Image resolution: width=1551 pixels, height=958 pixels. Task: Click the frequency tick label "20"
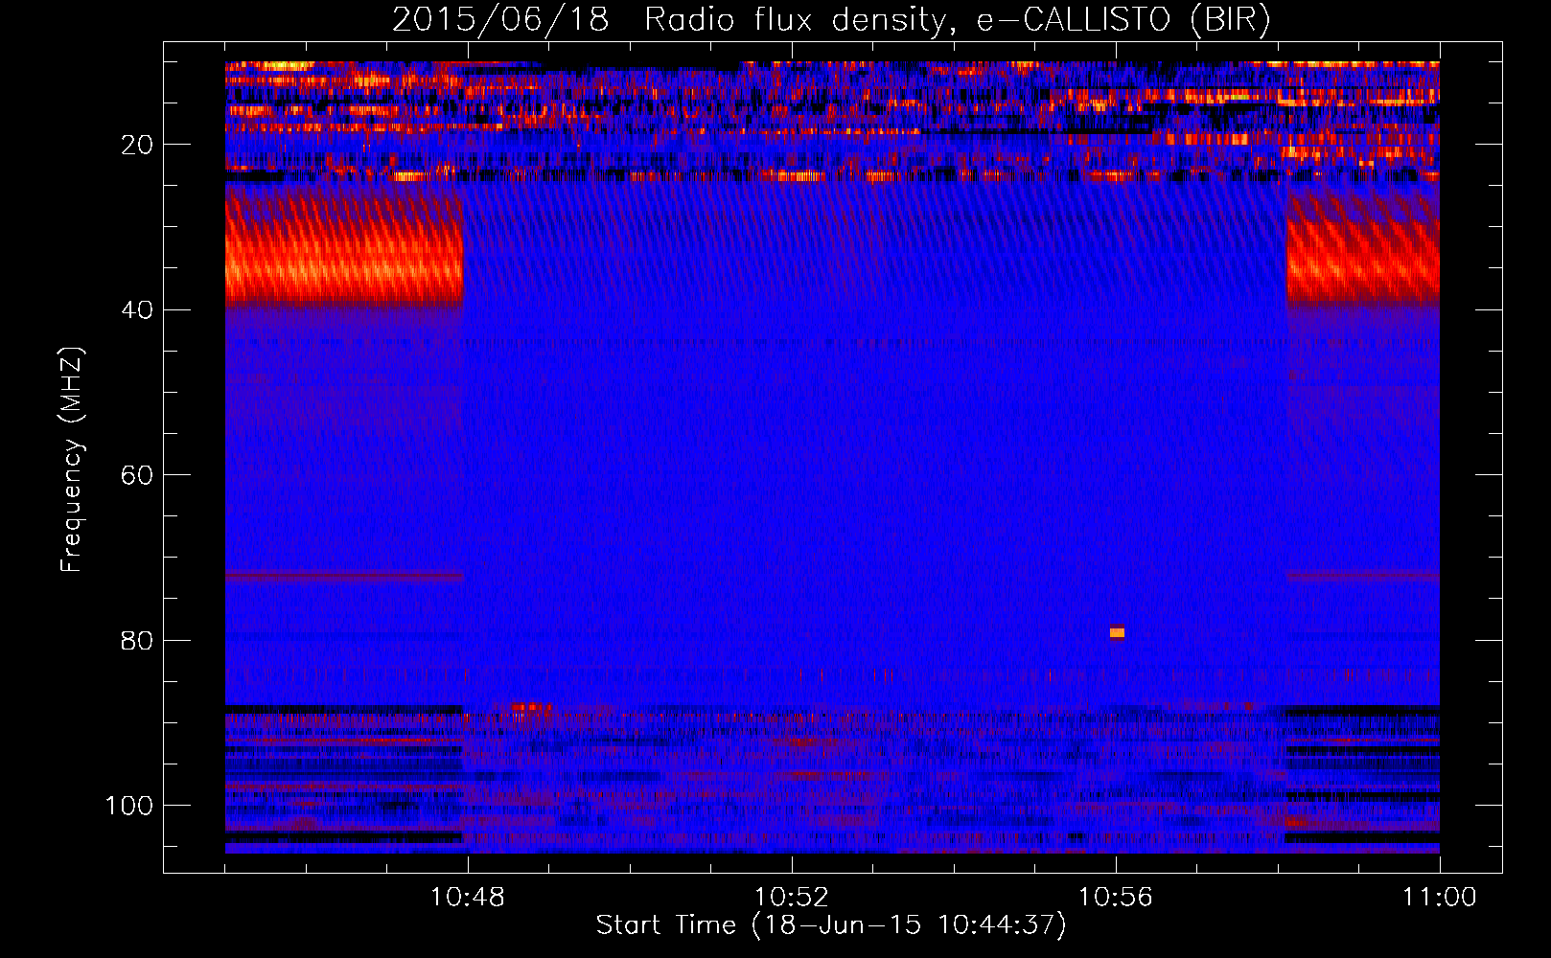(x=137, y=145)
